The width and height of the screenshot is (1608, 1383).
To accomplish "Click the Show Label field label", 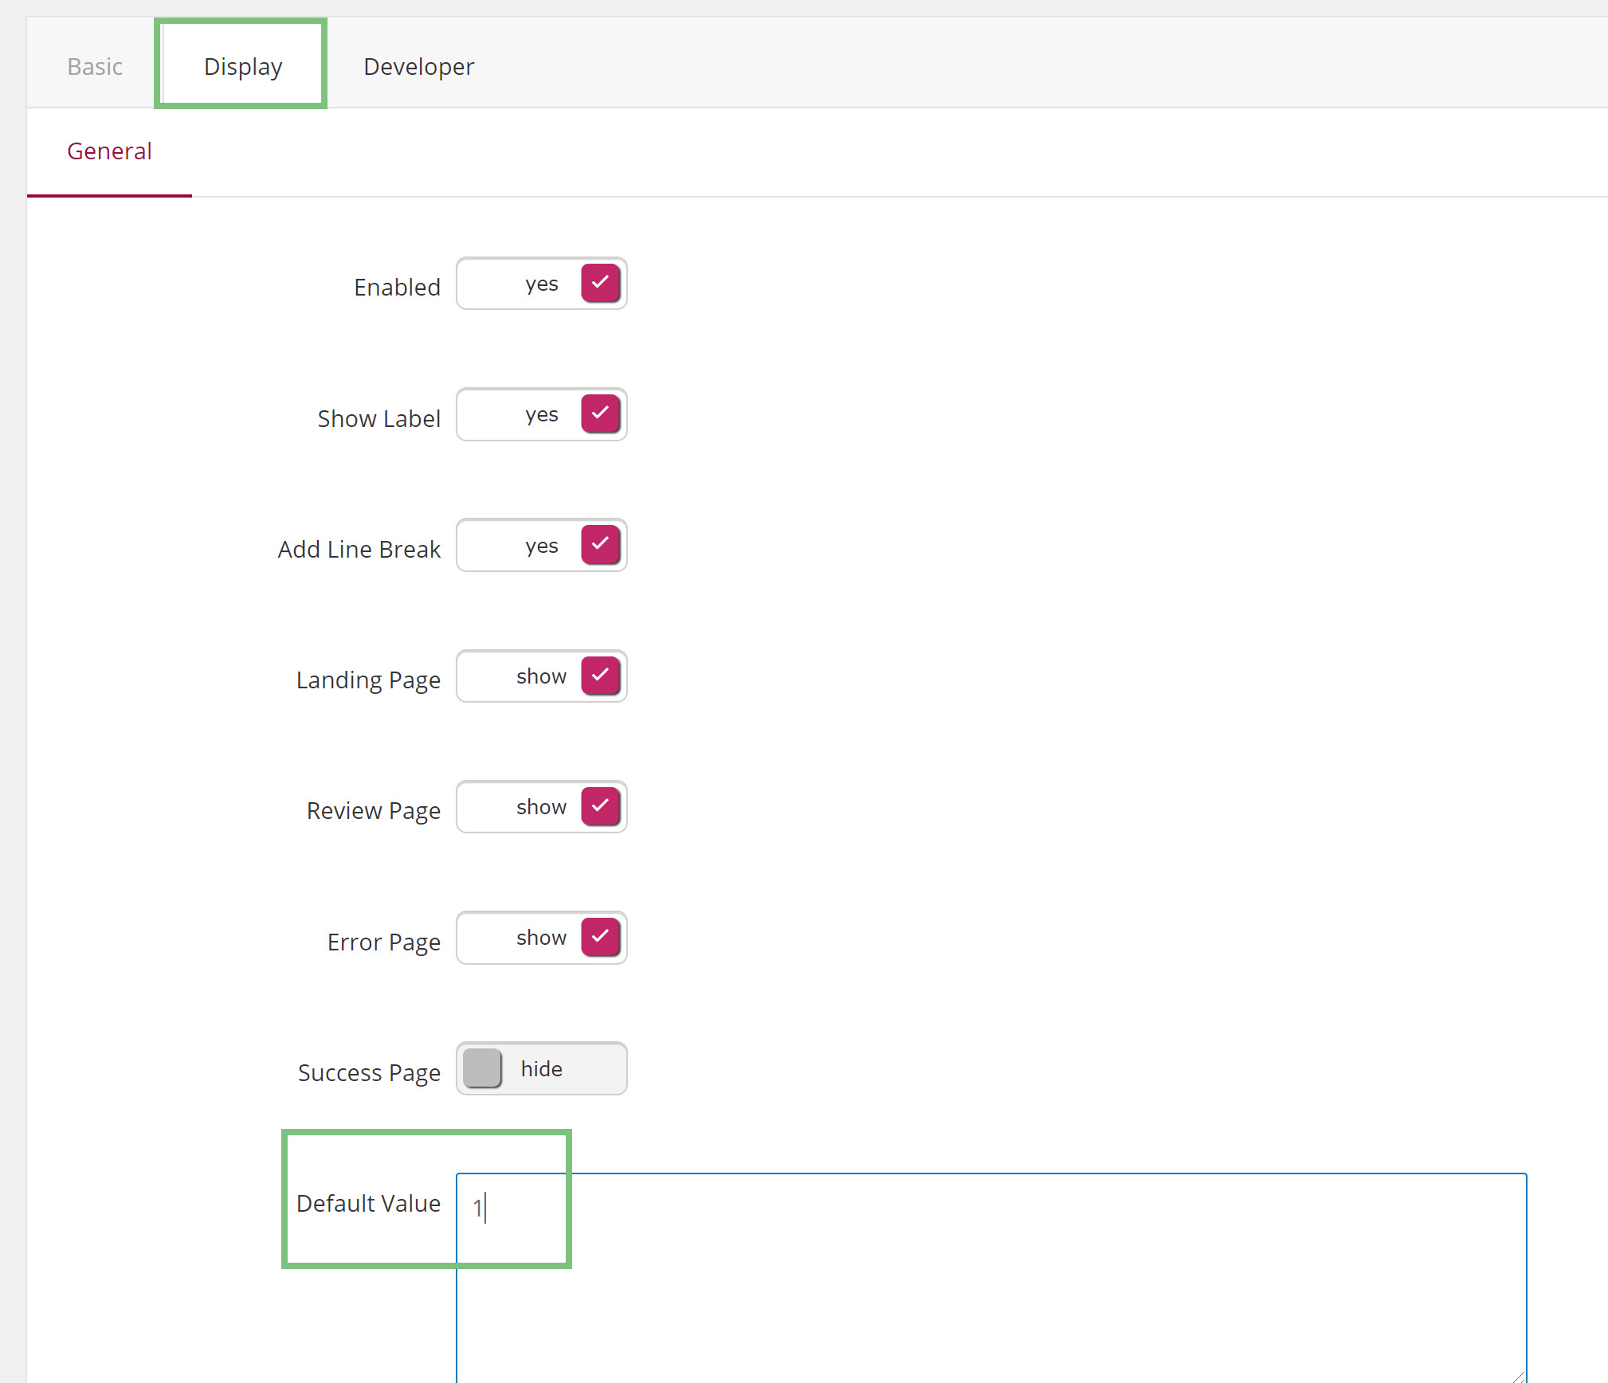I will (378, 418).
